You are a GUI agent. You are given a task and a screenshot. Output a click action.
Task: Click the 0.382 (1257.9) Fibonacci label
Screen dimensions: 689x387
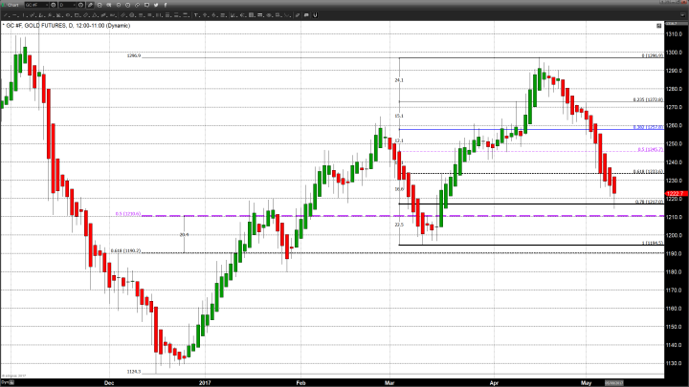pyautogui.click(x=648, y=127)
